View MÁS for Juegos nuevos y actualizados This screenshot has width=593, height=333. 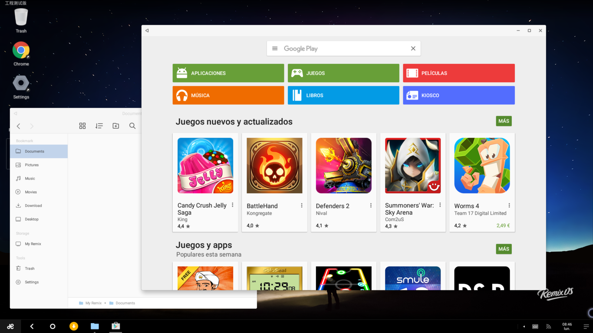coord(504,121)
